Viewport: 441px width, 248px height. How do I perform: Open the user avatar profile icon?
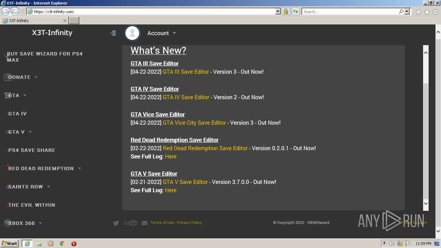[x=132, y=33]
